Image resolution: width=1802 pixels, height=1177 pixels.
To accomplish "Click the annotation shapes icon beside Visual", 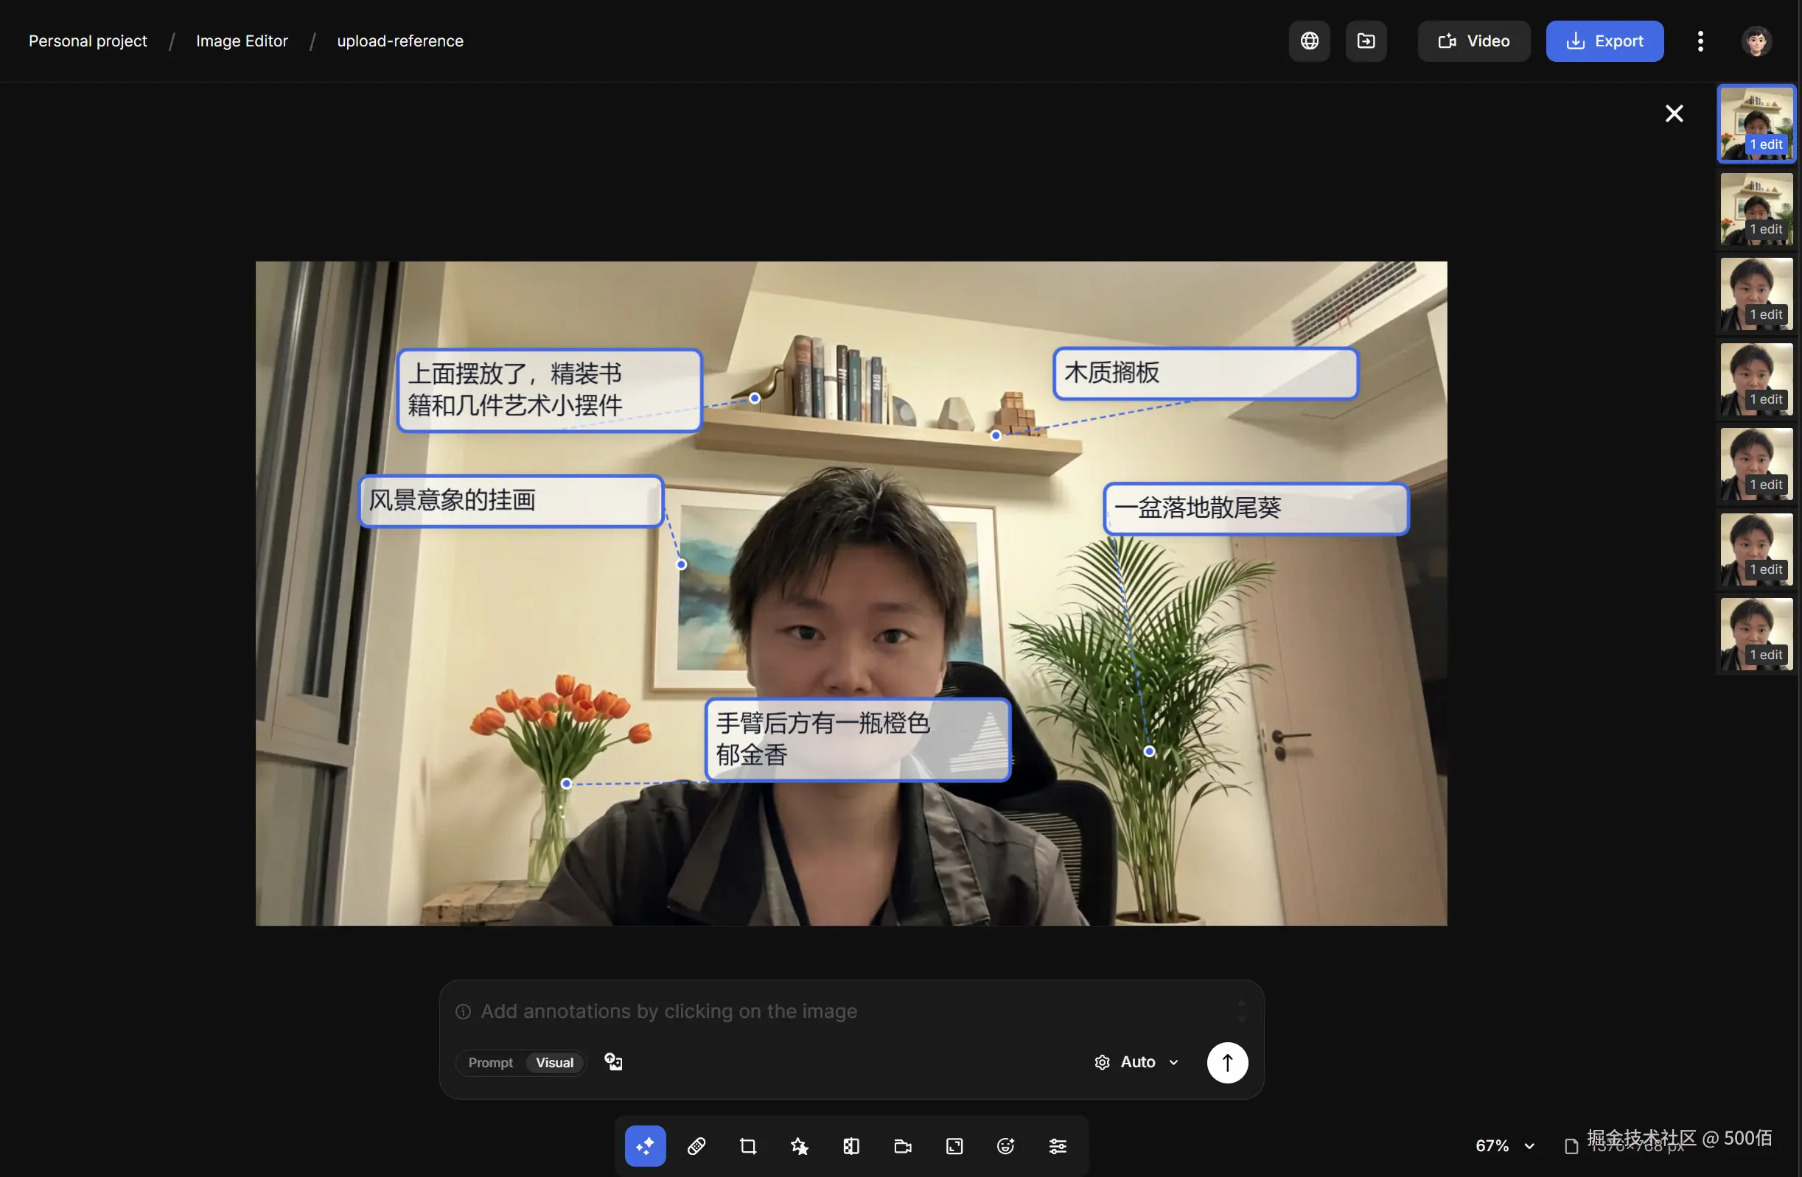I will point(613,1061).
